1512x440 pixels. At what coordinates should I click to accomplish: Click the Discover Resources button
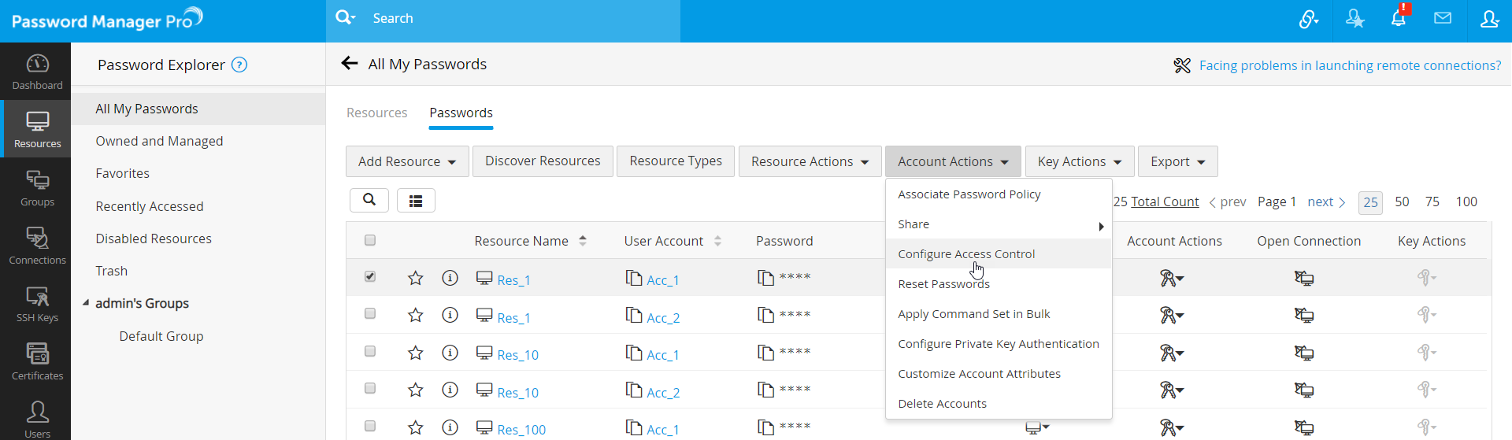543,161
